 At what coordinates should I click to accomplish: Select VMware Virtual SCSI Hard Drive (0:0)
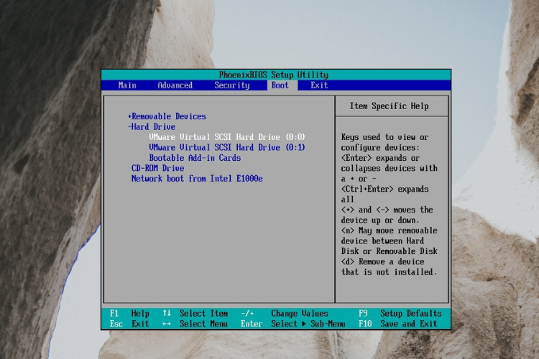pos(227,137)
